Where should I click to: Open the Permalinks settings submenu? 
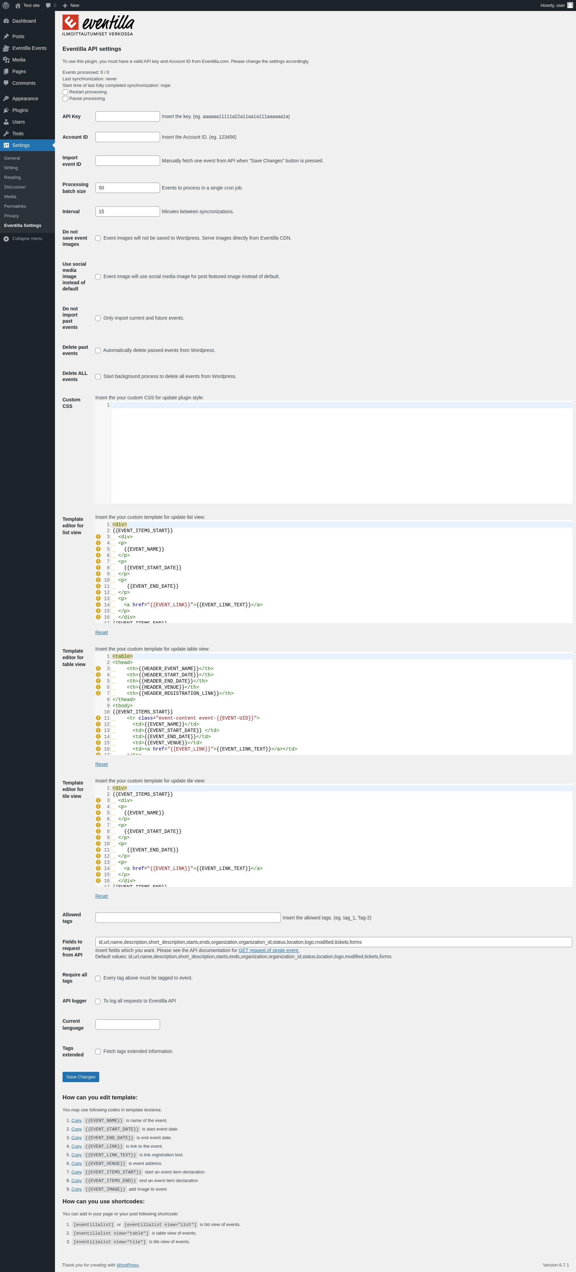coord(15,206)
